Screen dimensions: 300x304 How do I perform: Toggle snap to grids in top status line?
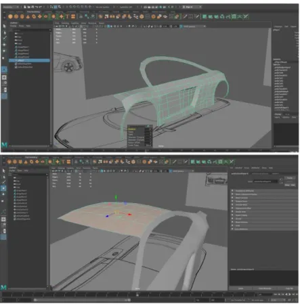click(70, 7)
